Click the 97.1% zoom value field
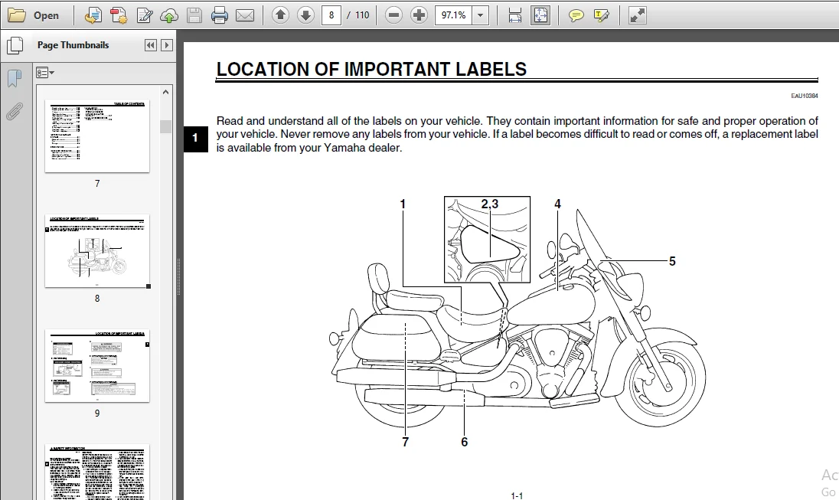 click(x=454, y=15)
